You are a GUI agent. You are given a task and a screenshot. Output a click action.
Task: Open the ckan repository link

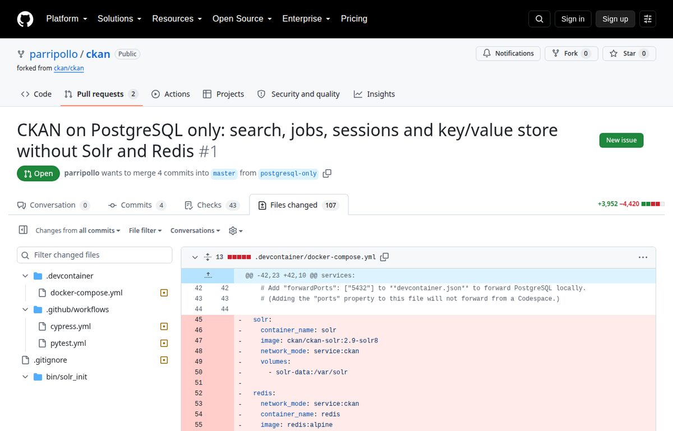(98, 54)
